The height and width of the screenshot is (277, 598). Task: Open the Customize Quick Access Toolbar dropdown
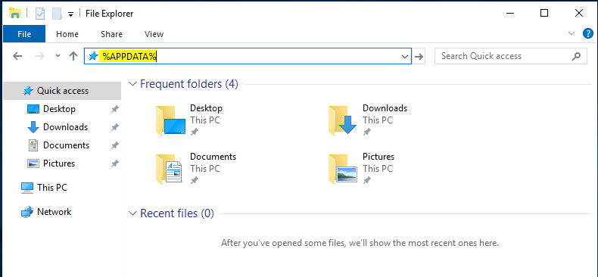(70, 14)
